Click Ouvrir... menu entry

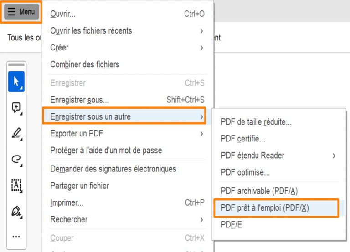[63, 14]
